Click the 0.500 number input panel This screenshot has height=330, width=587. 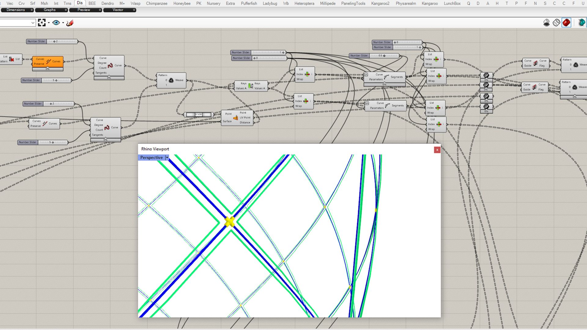tap(199, 115)
